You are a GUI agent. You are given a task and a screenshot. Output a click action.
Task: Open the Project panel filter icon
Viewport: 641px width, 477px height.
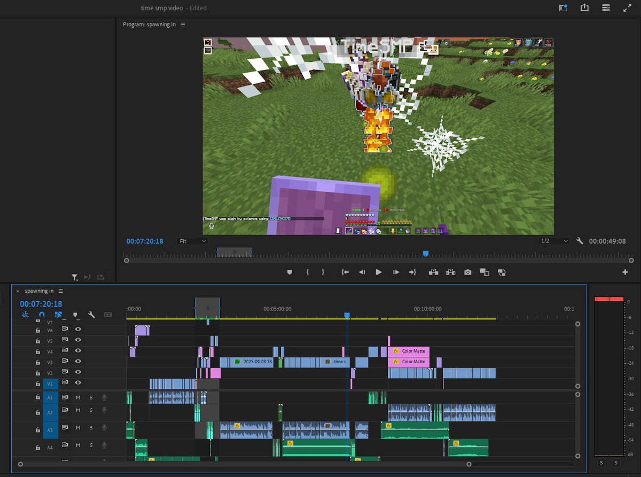tap(75, 277)
